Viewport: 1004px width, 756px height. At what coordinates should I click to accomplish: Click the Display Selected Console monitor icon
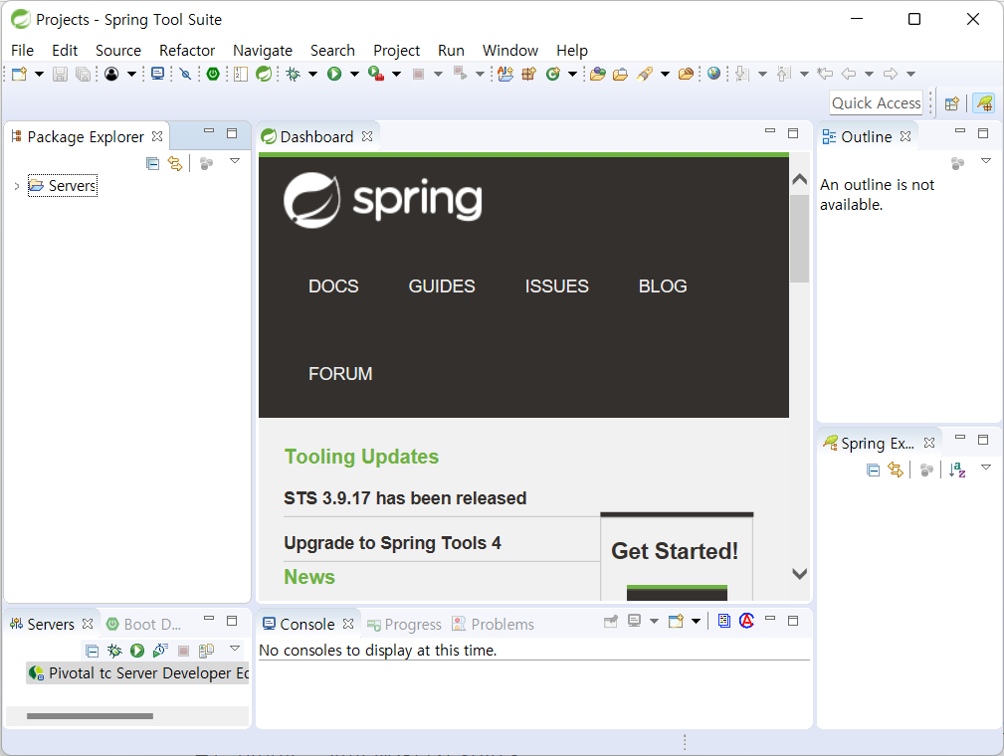(634, 621)
